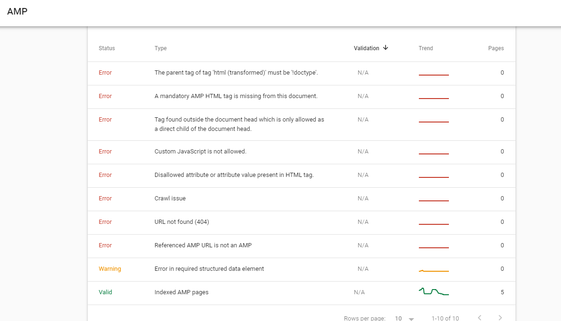
Task: Click the Type column header
Action: click(x=160, y=48)
